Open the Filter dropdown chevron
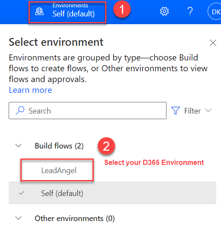The width and height of the screenshot is (221, 234). point(208,110)
